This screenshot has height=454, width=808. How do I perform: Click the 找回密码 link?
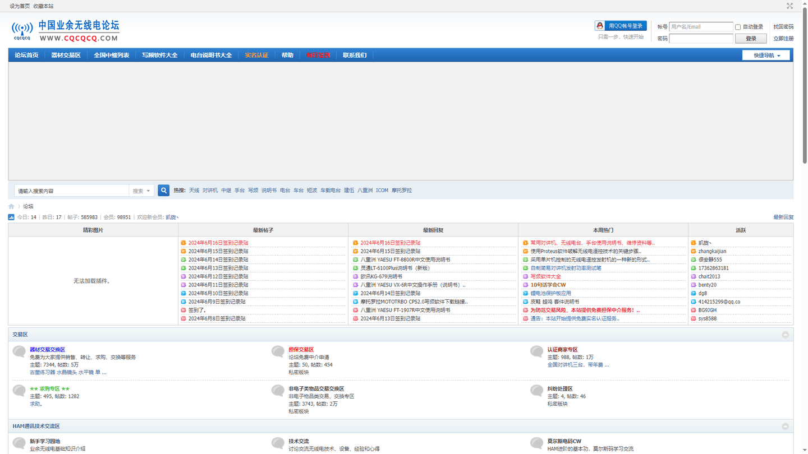tap(783, 27)
